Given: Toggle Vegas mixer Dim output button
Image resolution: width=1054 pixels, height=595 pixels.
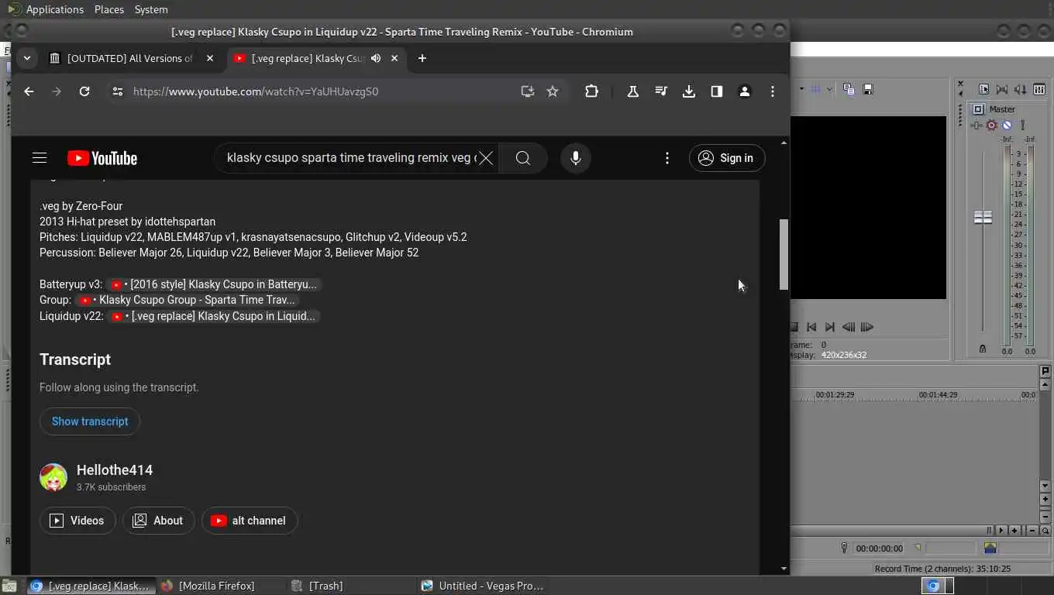Looking at the screenshot, I should pos(1021,89).
